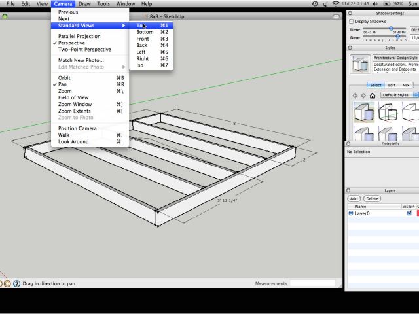Click the Styles back arrow icon
This screenshot has width=419, height=314.
point(355,96)
